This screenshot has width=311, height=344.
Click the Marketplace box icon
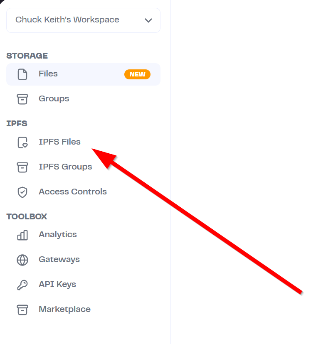22,310
